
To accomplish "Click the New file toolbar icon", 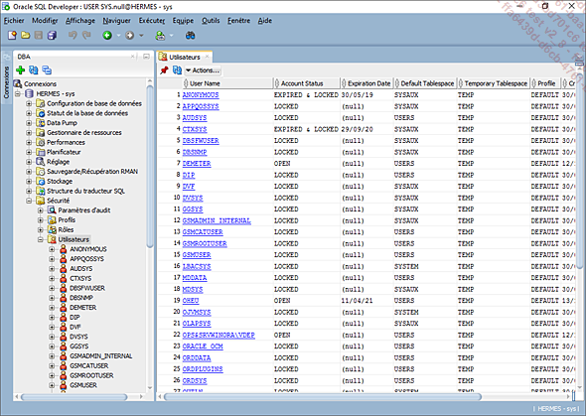I will pos(12,35).
